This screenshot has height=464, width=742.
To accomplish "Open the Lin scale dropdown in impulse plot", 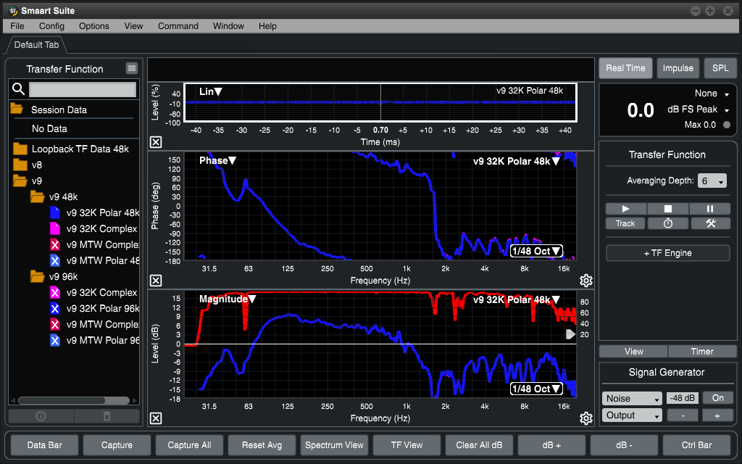I will [211, 91].
